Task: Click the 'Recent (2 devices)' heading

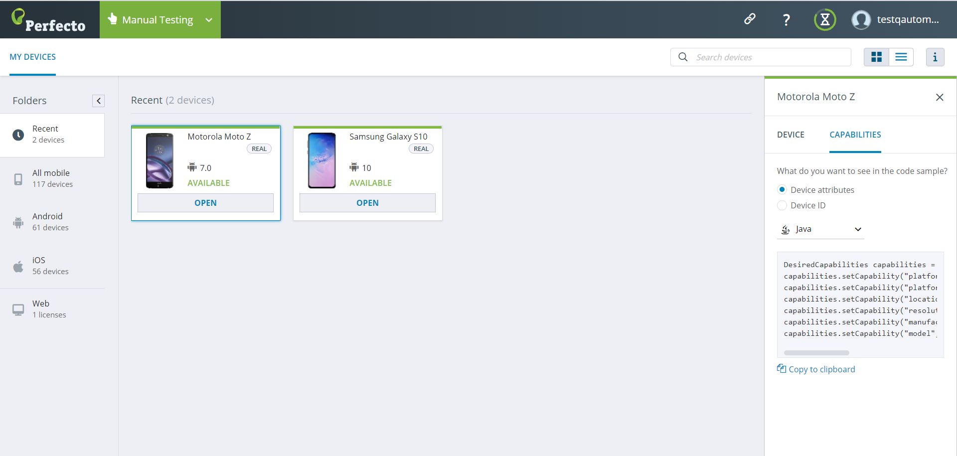Action: click(x=172, y=100)
